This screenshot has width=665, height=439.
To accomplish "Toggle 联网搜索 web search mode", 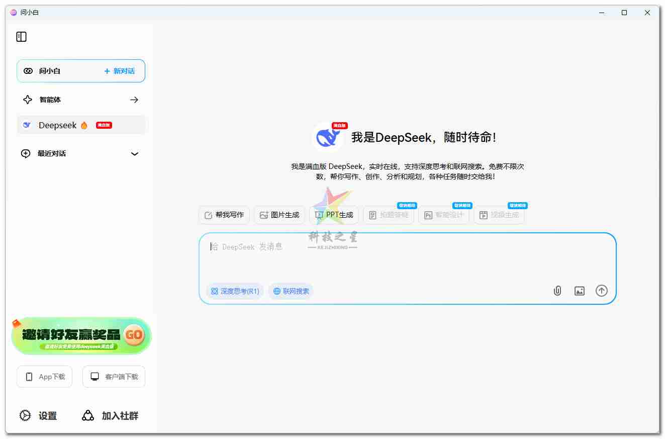I will point(291,291).
